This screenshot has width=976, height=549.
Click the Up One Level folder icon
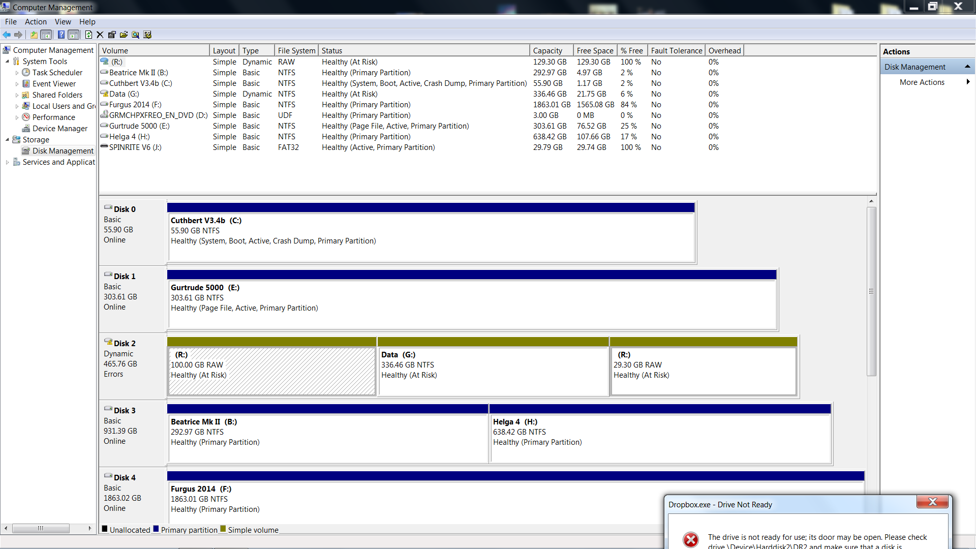pyautogui.click(x=34, y=35)
